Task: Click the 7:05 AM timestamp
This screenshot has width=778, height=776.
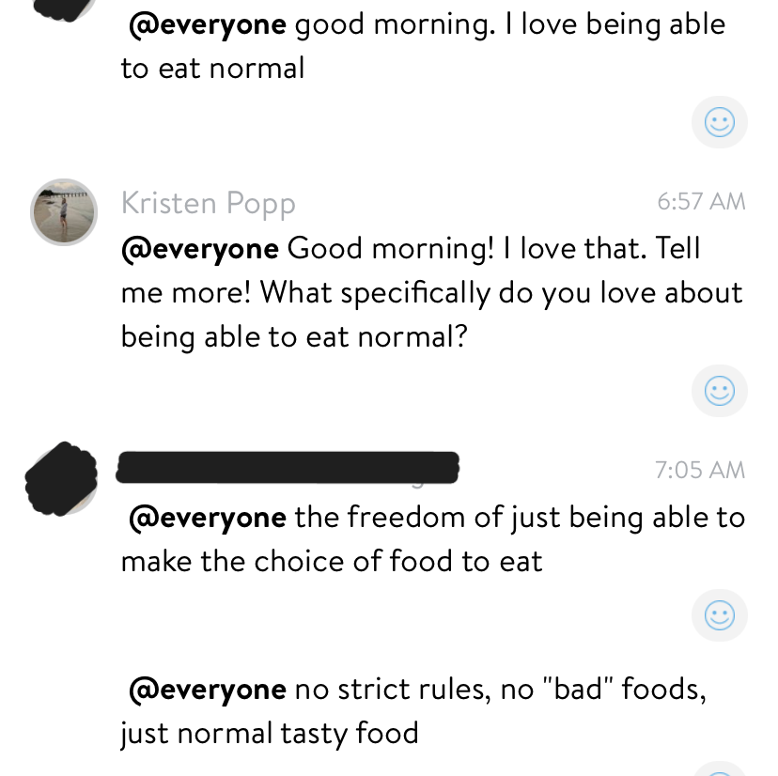Action: tap(701, 470)
